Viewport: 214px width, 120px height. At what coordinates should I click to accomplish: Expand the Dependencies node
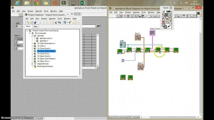[x=32, y=64]
